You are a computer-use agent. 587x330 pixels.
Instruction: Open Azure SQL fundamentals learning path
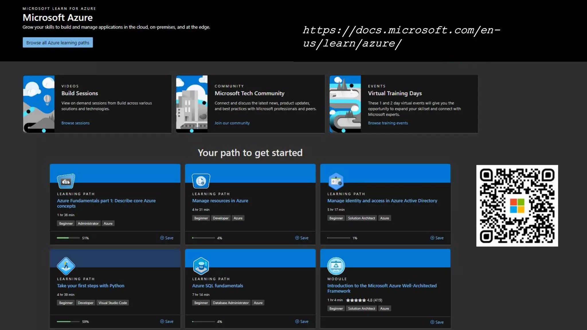pos(218,286)
